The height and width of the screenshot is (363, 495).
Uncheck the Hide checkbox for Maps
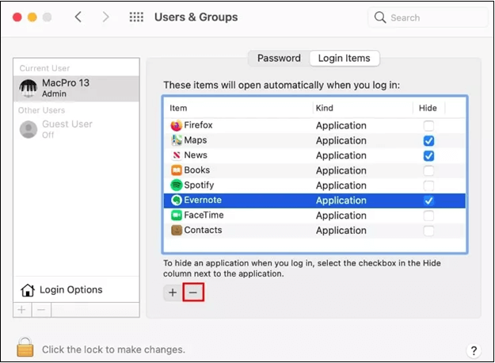point(428,140)
